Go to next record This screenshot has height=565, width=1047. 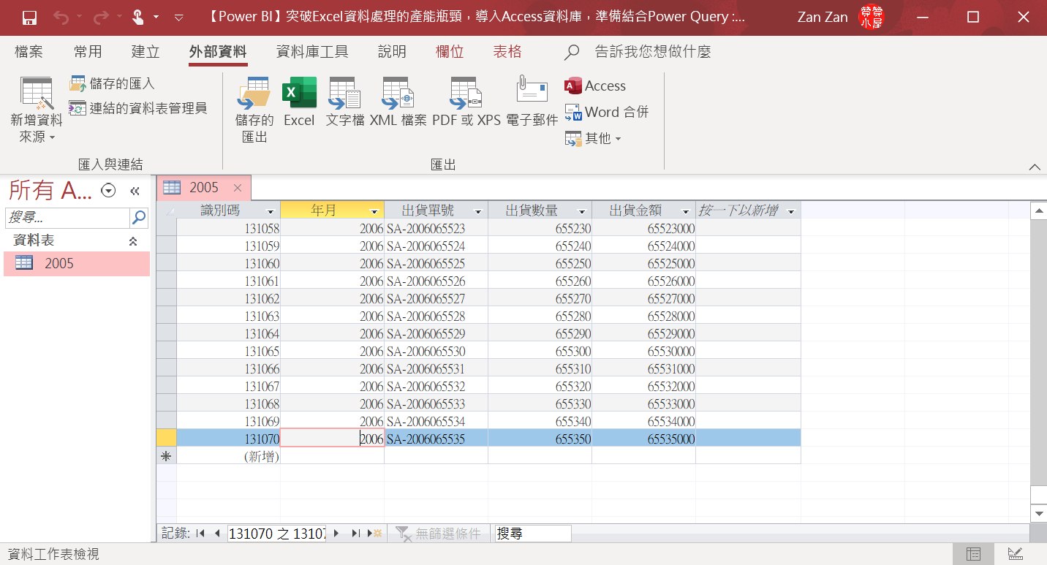336,534
